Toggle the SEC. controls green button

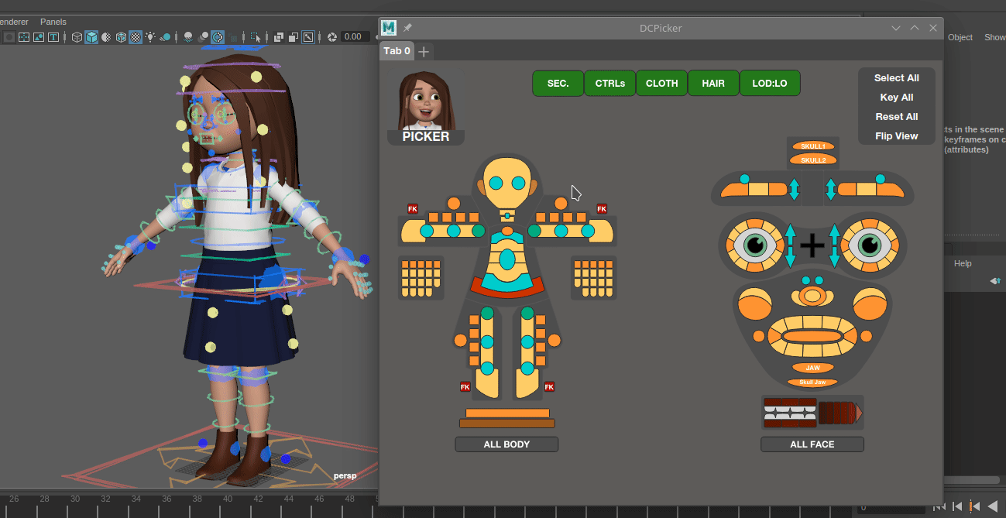558,84
